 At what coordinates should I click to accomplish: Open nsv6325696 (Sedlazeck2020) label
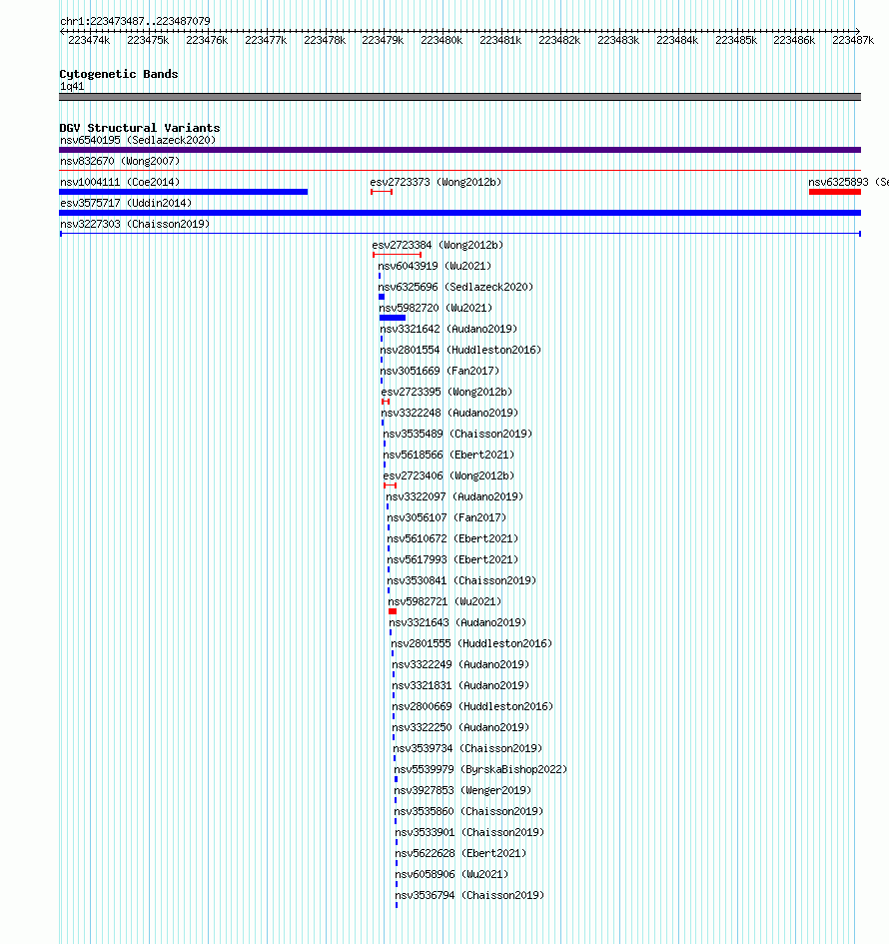(455, 287)
